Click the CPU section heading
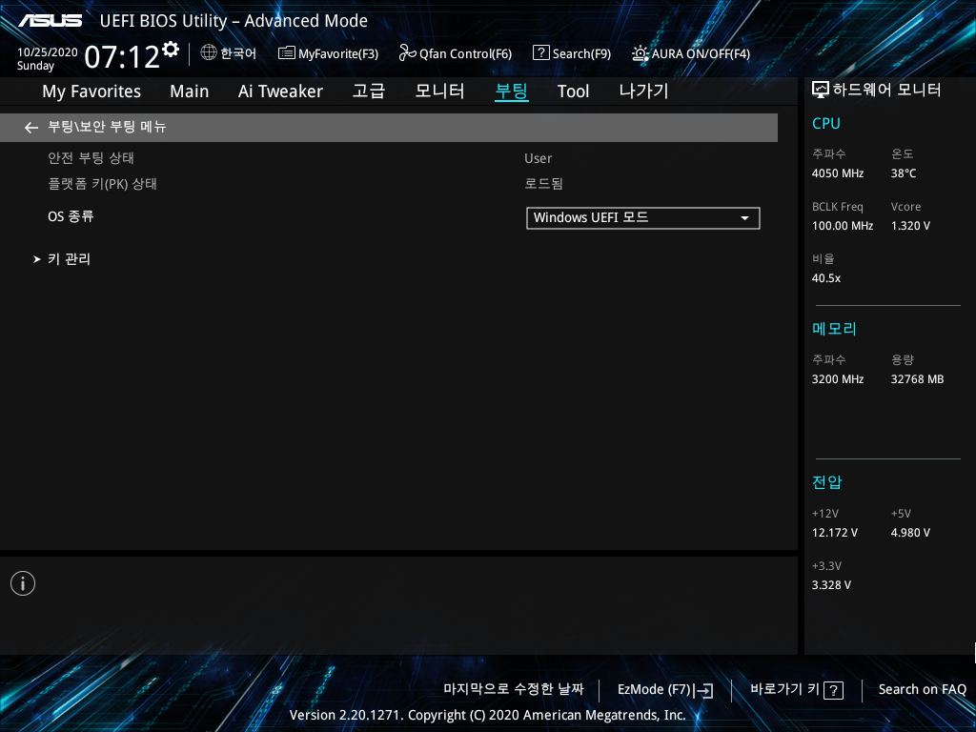 tap(826, 123)
